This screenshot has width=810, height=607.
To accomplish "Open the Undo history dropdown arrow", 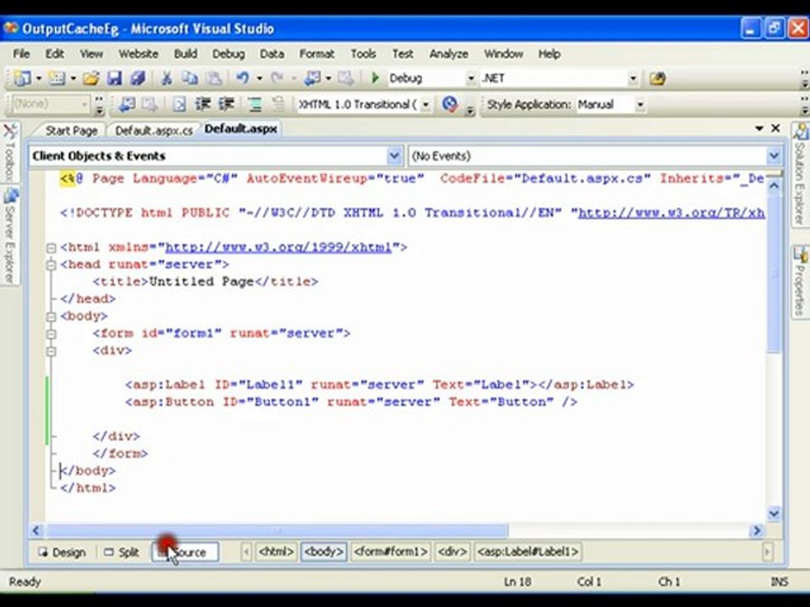I will (x=259, y=78).
